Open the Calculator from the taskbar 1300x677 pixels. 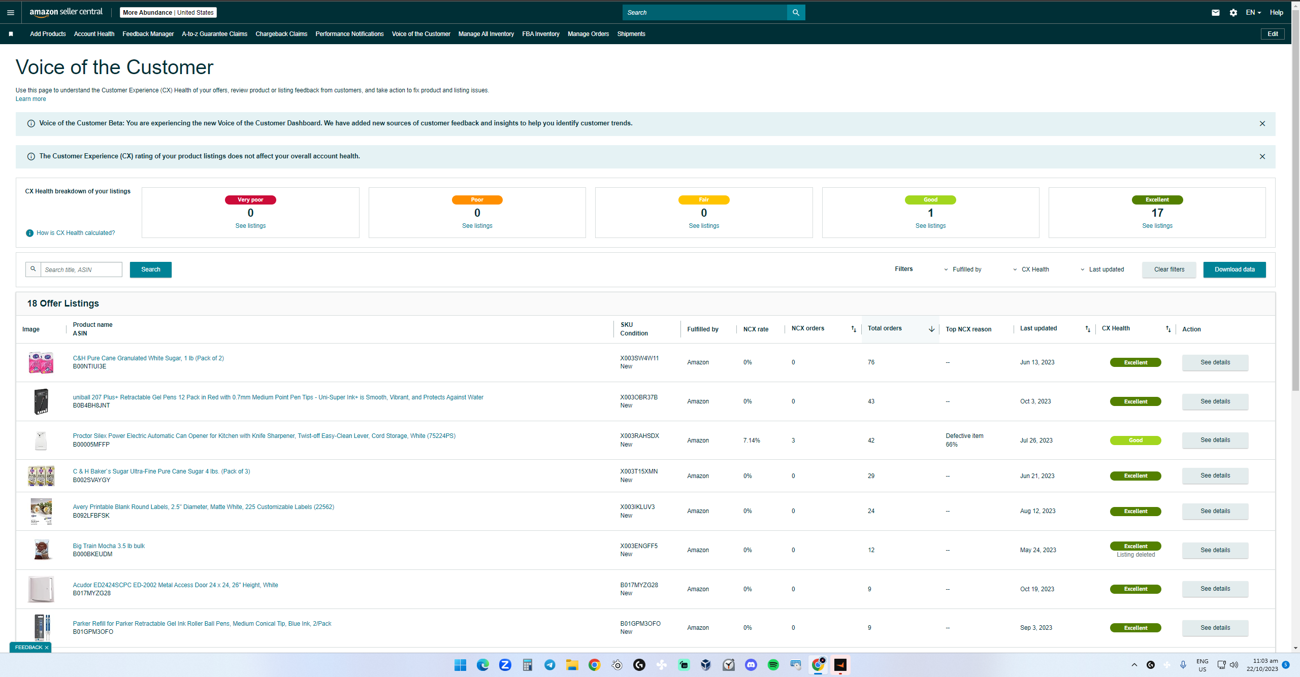[527, 665]
